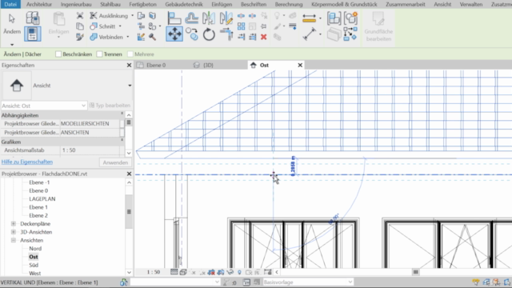Image resolution: width=512 pixels, height=288 pixels.
Task: Select the Align tool
Action: click(x=174, y=18)
